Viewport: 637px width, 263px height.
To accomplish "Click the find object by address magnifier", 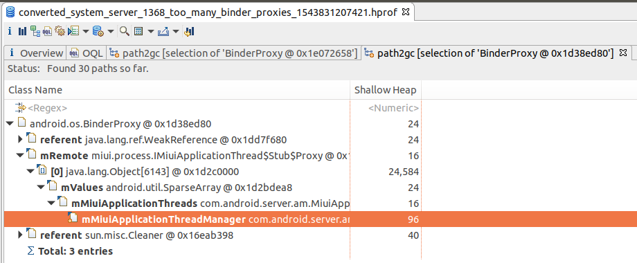I will click(x=125, y=31).
